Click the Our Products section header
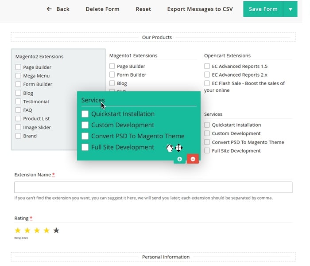The height and width of the screenshot is (266, 310). pyautogui.click(x=157, y=37)
